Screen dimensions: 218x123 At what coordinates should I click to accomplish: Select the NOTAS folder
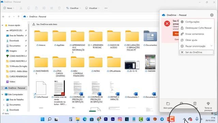[x=96, y=64]
